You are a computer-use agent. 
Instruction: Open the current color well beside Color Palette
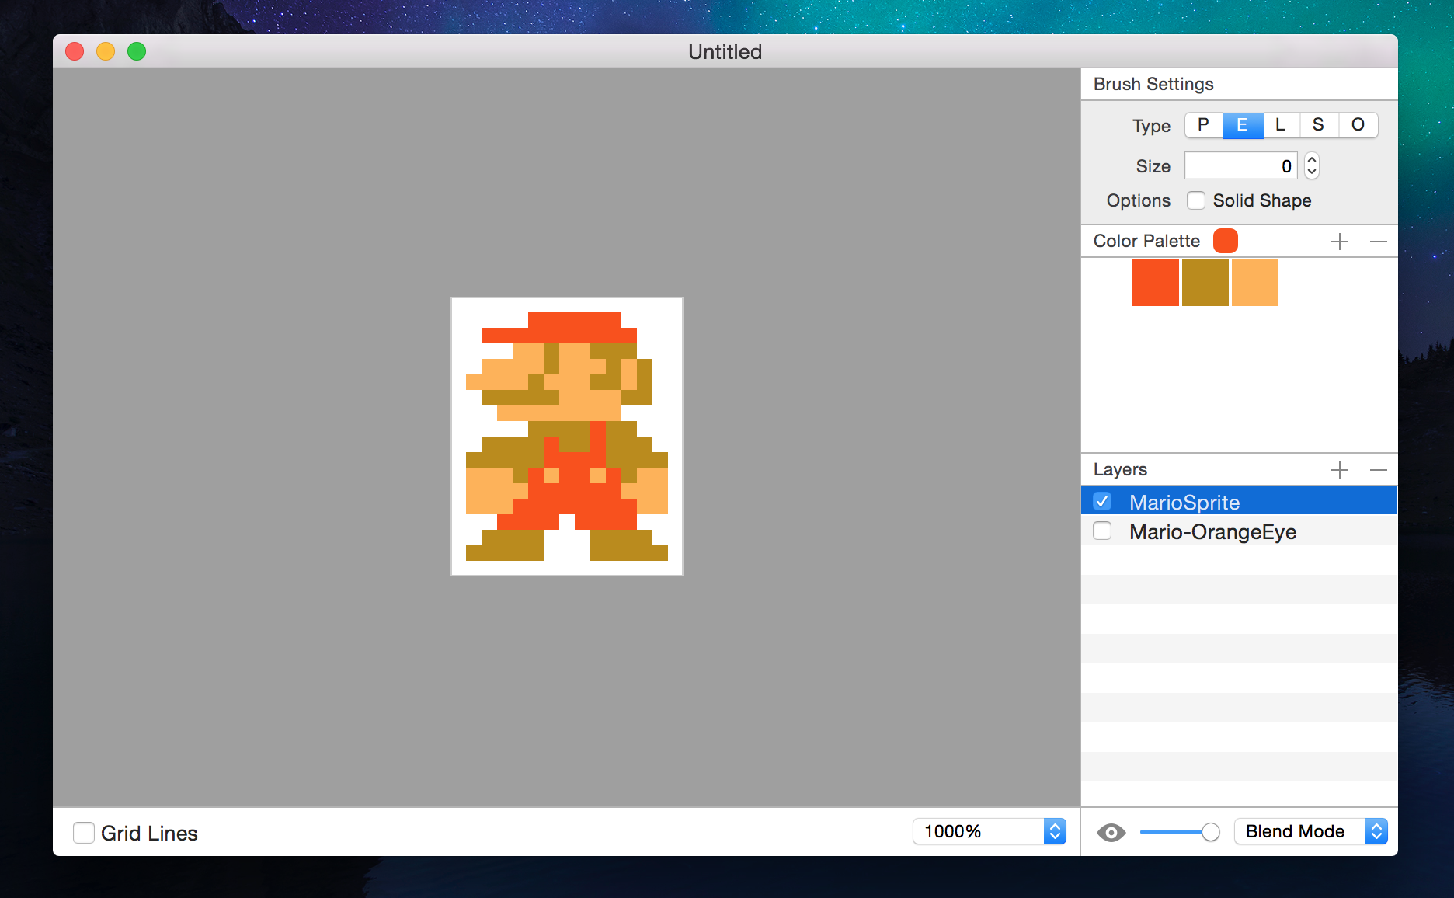click(x=1226, y=241)
